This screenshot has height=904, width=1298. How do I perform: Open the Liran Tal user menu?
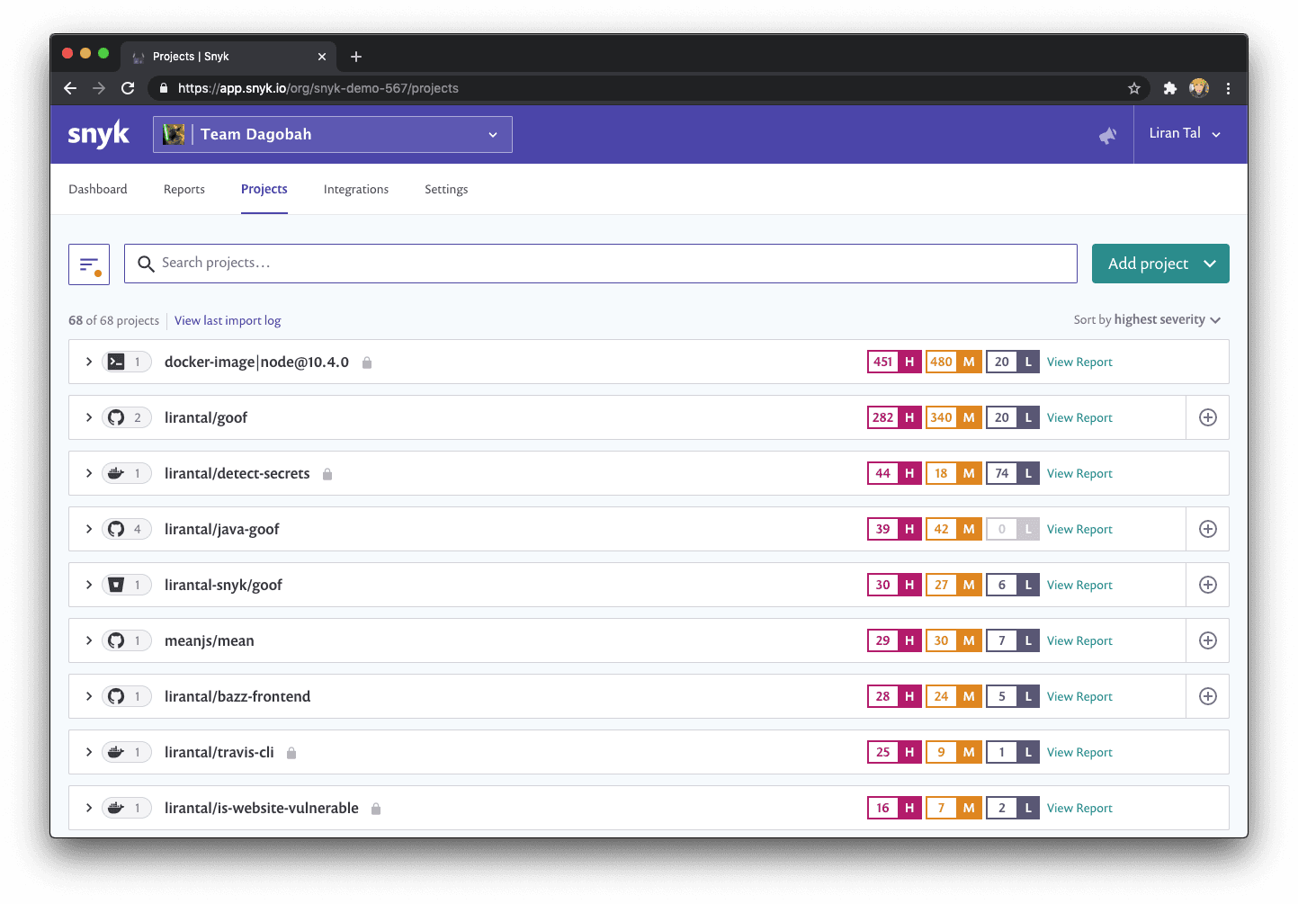1185,133
